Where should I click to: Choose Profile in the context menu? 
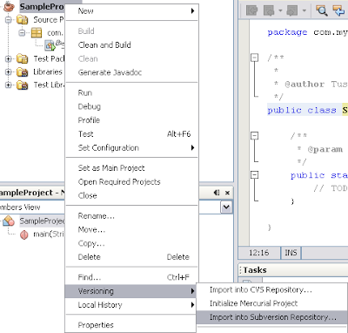tap(131, 120)
